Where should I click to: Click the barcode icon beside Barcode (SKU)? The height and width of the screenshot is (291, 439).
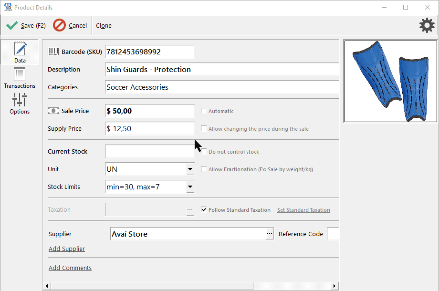53,52
